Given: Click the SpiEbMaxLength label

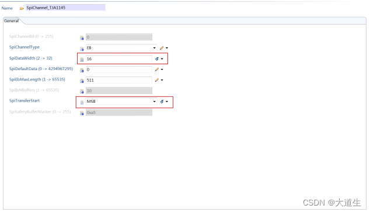Looking at the screenshot, I should coord(37,79).
